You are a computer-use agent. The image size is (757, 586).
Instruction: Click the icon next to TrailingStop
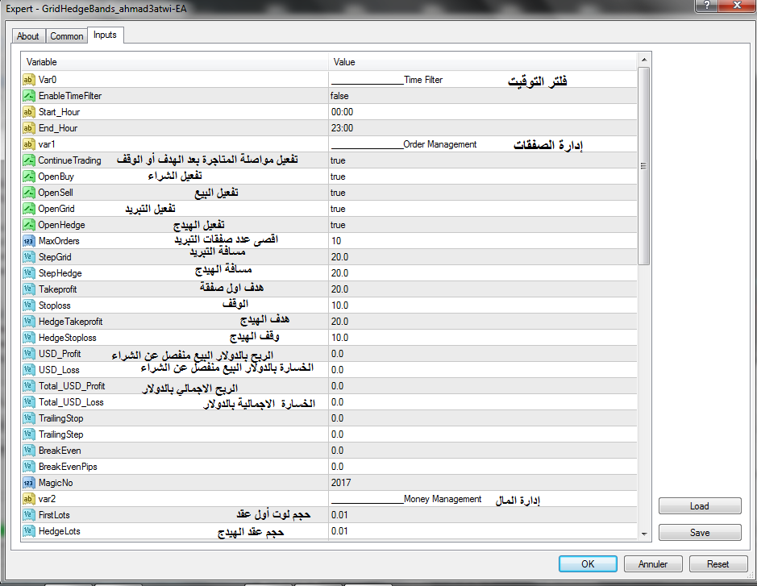click(28, 418)
